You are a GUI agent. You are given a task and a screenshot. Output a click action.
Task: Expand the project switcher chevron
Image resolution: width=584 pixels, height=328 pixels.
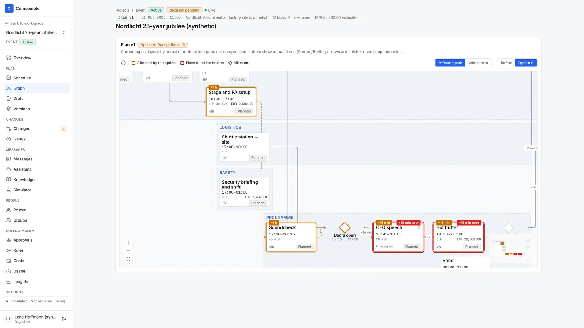click(x=64, y=32)
